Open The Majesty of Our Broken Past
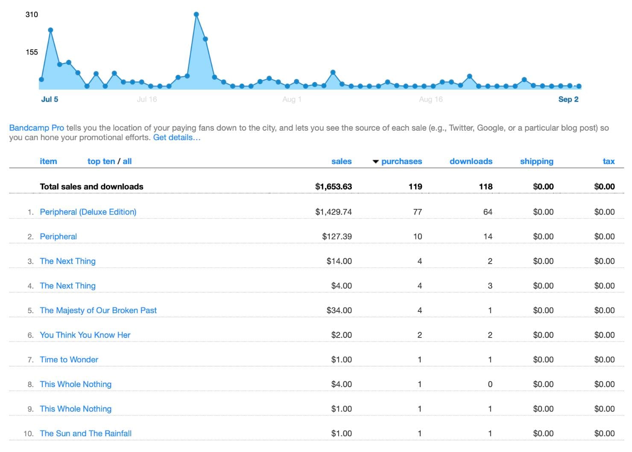This screenshot has width=632, height=452. (x=98, y=311)
